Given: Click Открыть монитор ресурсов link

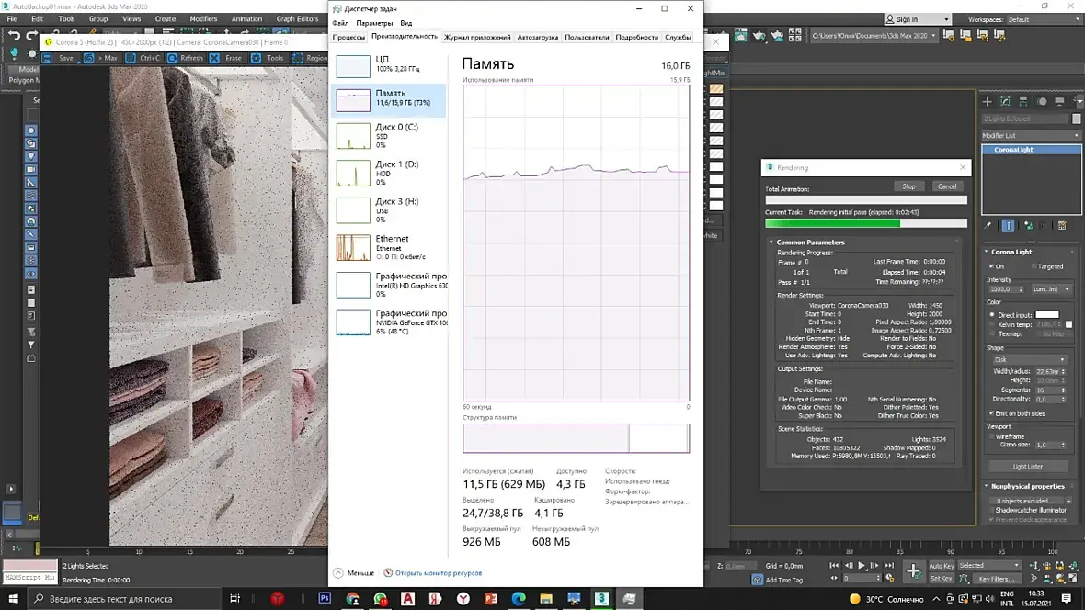Looking at the screenshot, I should [438, 573].
